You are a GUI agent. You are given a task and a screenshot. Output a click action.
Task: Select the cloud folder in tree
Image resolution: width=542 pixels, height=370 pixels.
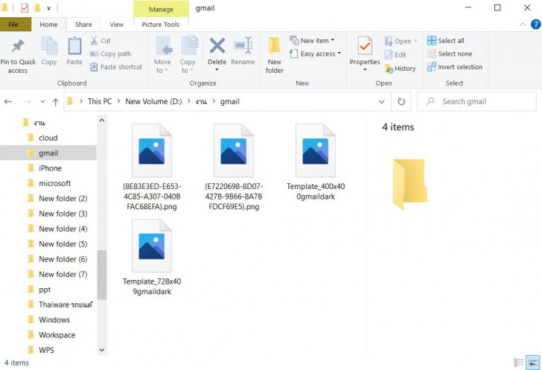point(48,138)
